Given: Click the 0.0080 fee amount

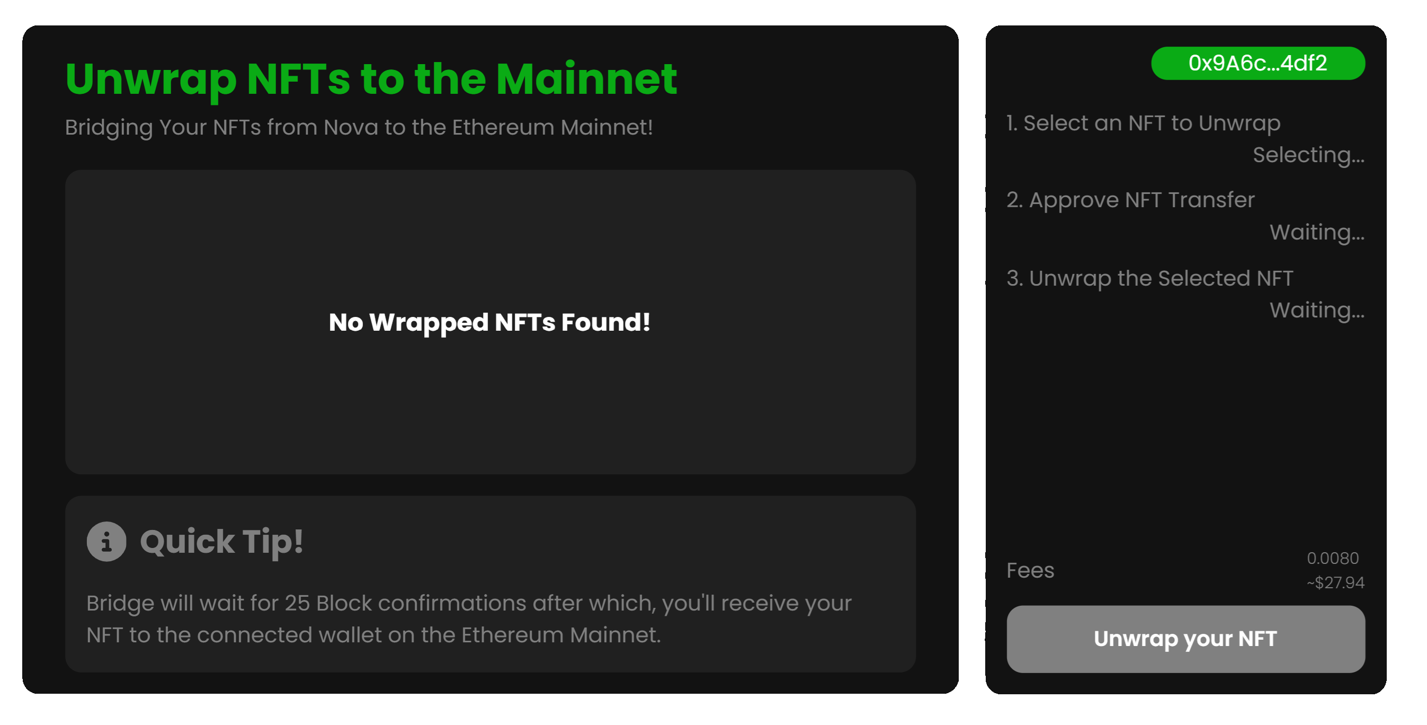Looking at the screenshot, I should click(x=1332, y=558).
